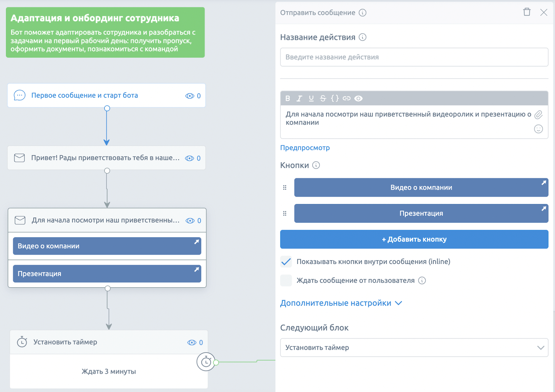Click drag handle next to Презентация button
Viewport: 555px width, 392px height.
285,213
